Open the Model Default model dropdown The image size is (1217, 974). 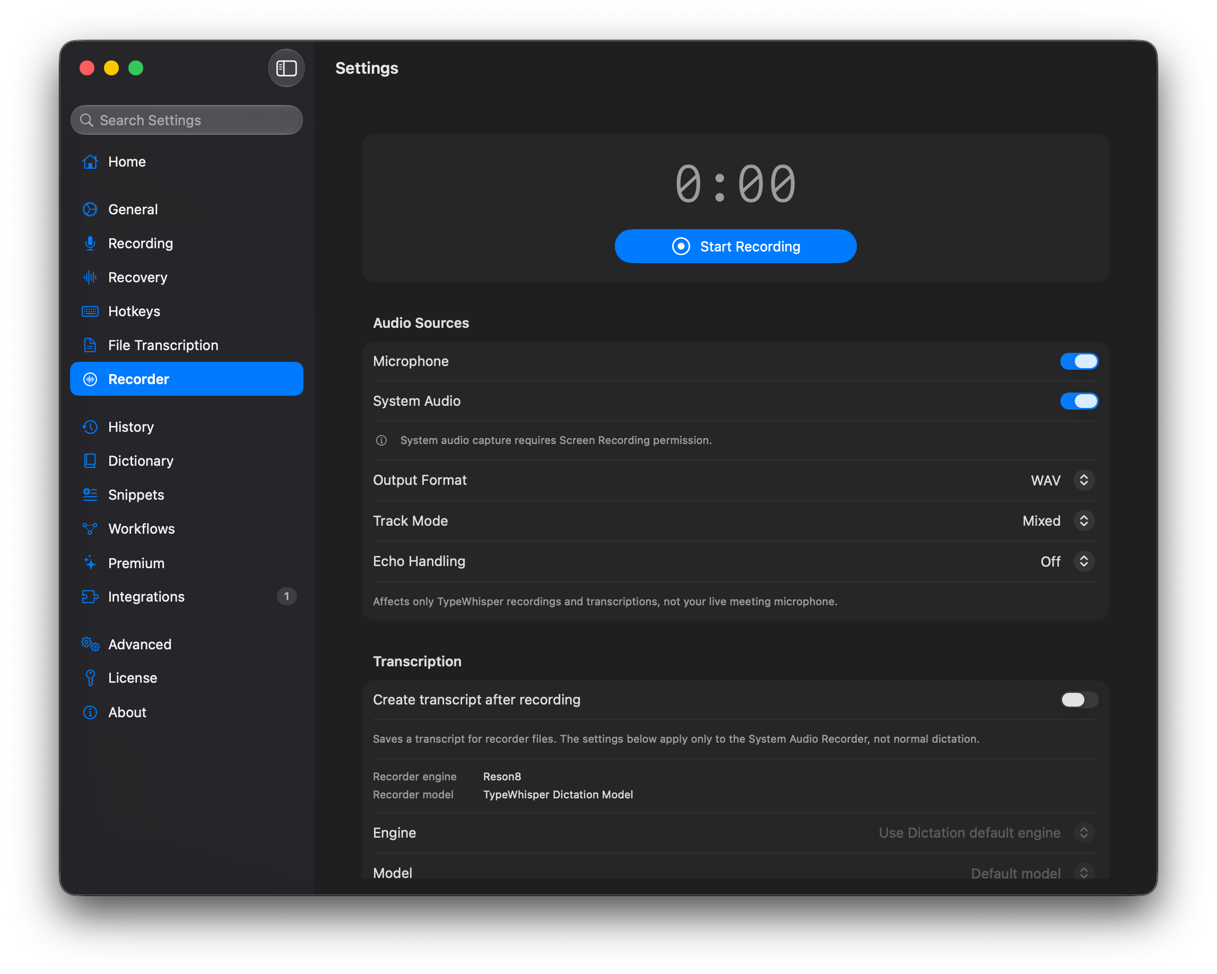coord(1032,873)
